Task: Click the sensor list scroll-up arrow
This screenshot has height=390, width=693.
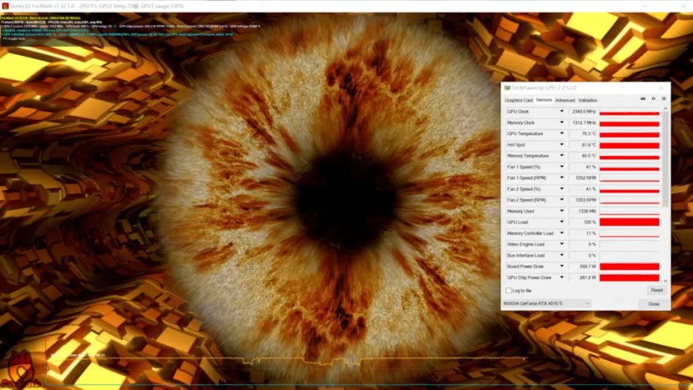Action: coord(666,109)
